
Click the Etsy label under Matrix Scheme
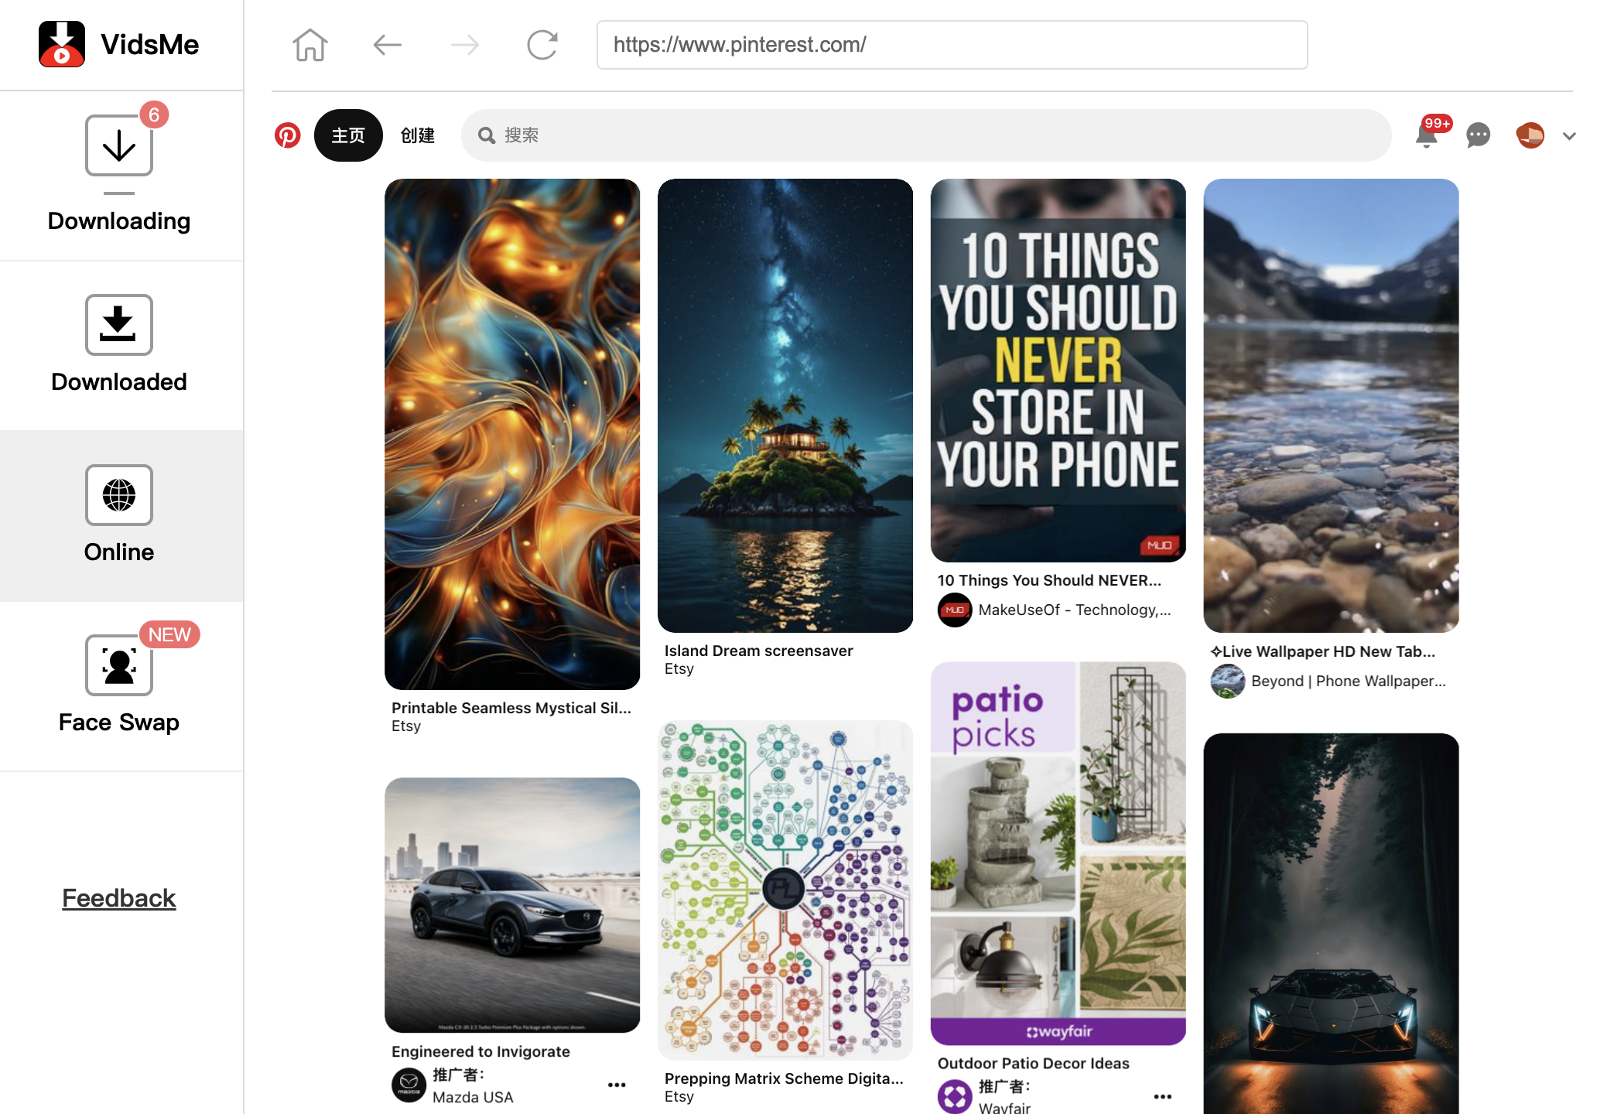(x=679, y=1097)
